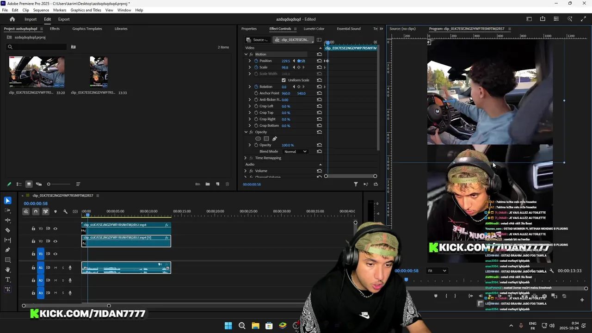592x333 pixels.
Task: Select free draw bezier mask pen under Opacity
Action: click(x=274, y=139)
